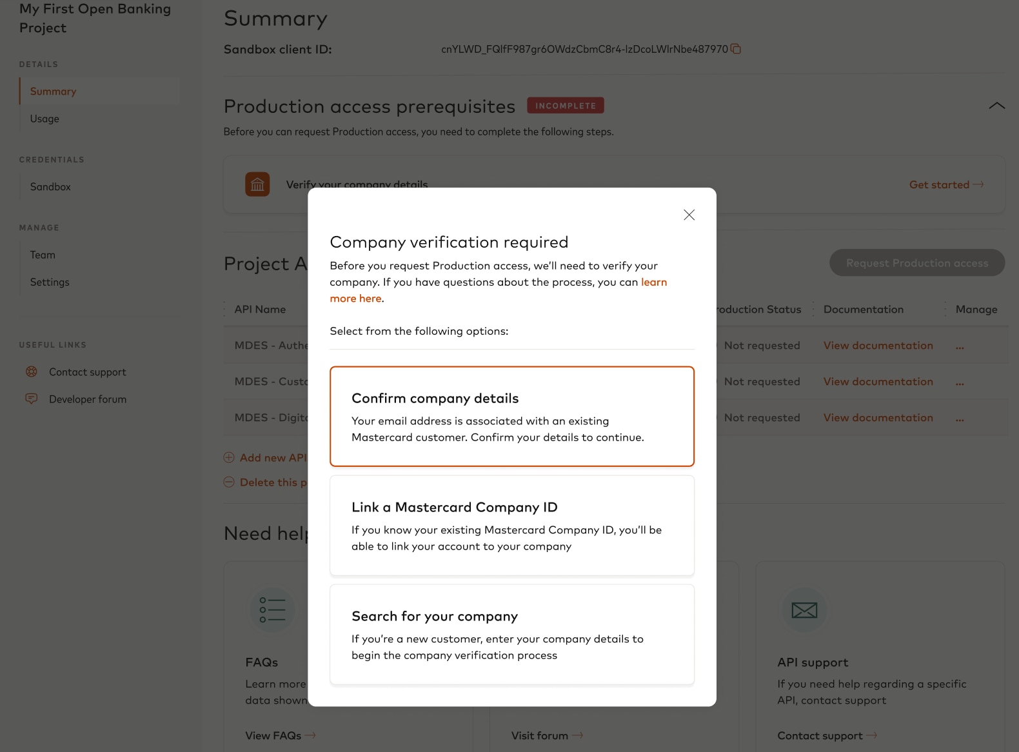The height and width of the screenshot is (752, 1019).
Task: Click the bank building icon
Action: pos(257,184)
